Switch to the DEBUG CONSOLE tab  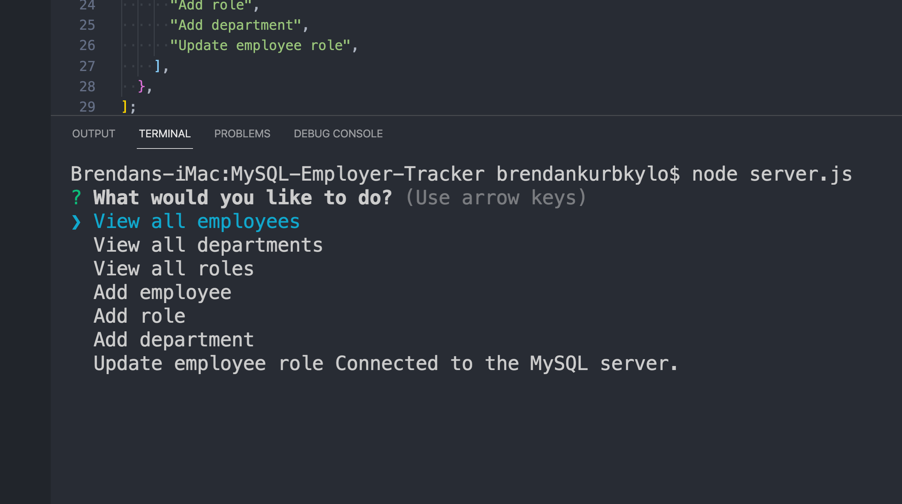(x=338, y=134)
